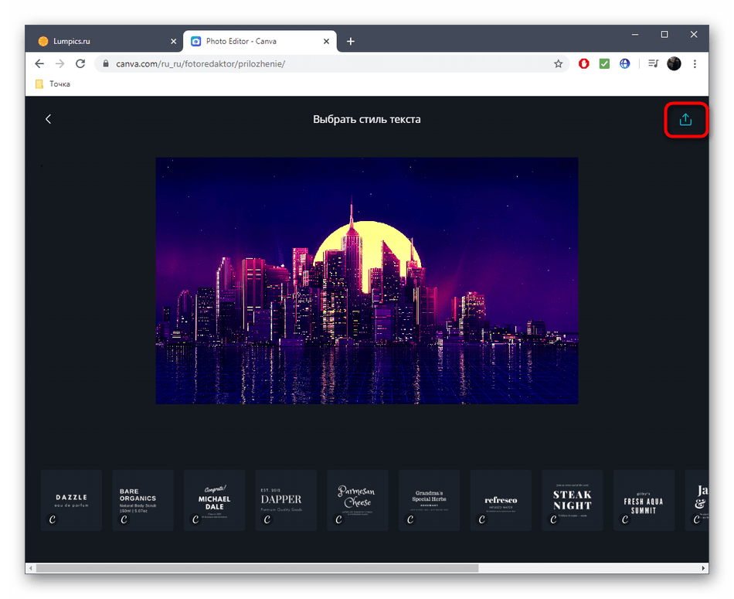This screenshot has height=599, width=734.
Task: Apply the refresco text style
Action: tap(501, 500)
